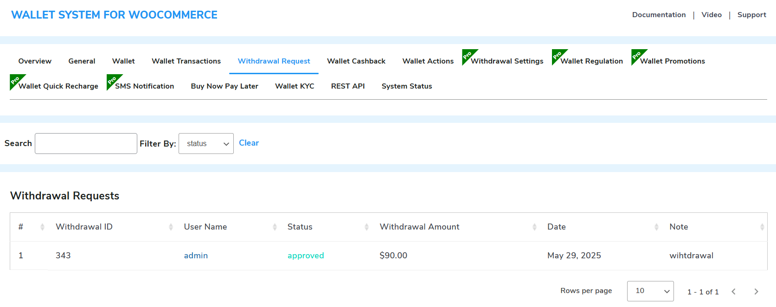776x307 pixels.
Task: Sort by Withdrawal ID column arrows
Action: pos(171,227)
